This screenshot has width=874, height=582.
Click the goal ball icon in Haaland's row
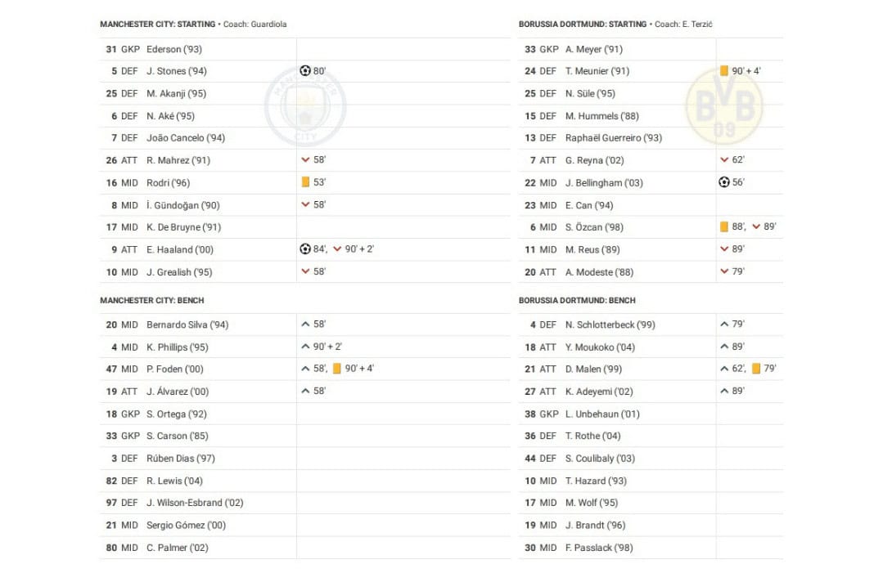pyautogui.click(x=305, y=249)
